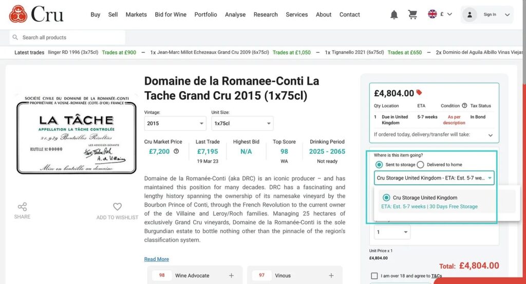Check the over 18 agreement box
Screen dimensions: 526x284
374,276
